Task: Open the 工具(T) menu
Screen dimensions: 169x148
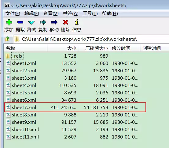Action: click(x=90, y=13)
